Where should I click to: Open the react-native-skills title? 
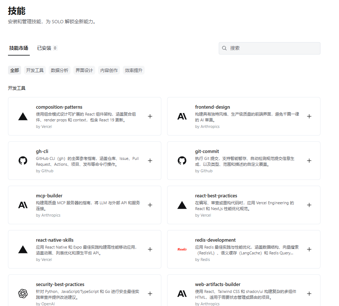point(55,240)
